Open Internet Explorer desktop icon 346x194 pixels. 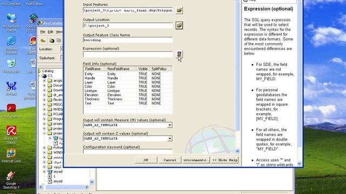coord(11,45)
